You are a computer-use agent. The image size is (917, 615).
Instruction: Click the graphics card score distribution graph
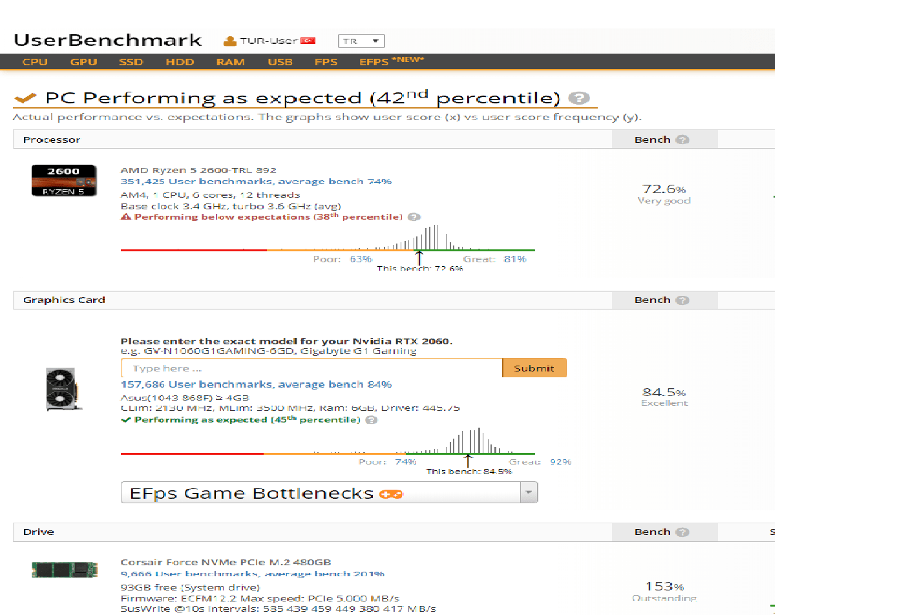[328, 441]
